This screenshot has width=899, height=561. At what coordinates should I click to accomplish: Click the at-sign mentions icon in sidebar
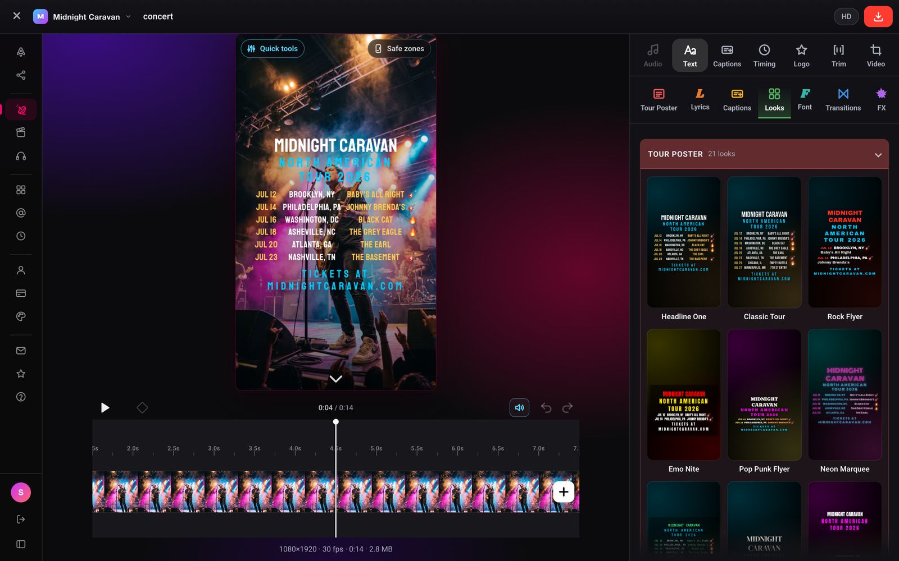pyautogui.click(x=21, y=213)
